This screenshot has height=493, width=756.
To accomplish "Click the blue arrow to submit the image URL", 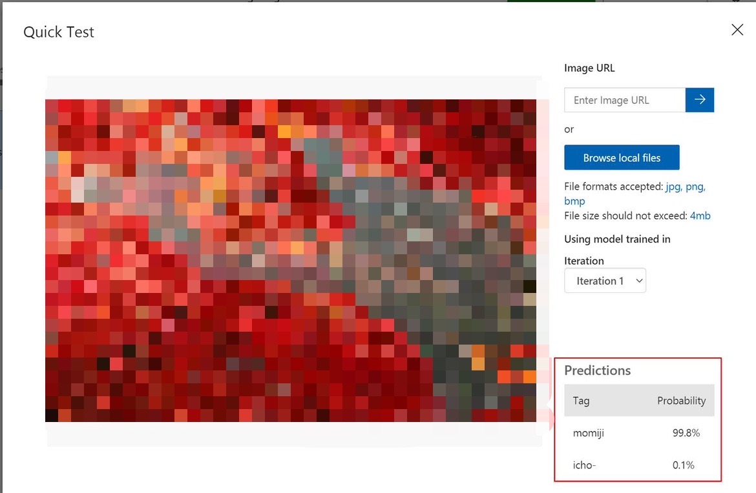I will click(700, 99).
